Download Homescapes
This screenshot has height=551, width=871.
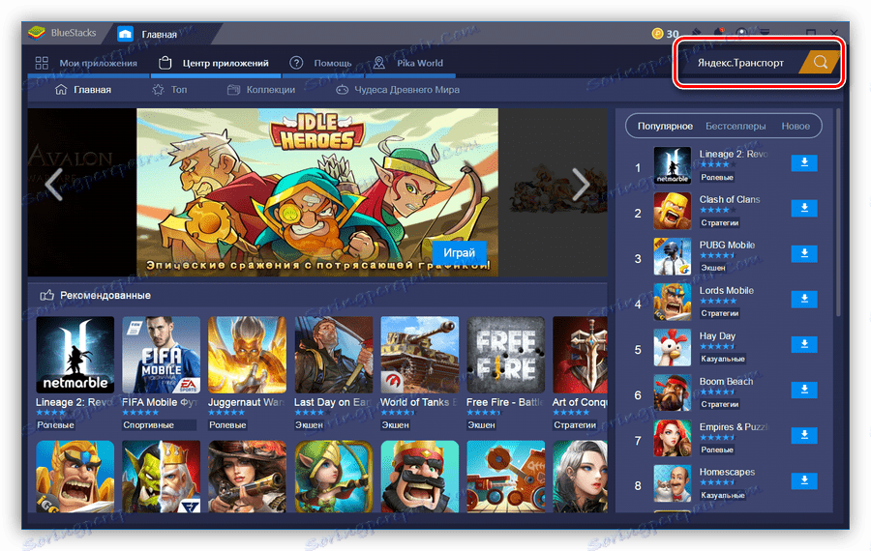tap(804, 480)
